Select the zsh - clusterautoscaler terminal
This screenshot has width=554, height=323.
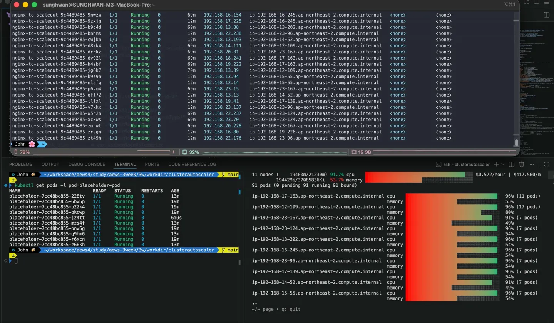pos(462,164)
